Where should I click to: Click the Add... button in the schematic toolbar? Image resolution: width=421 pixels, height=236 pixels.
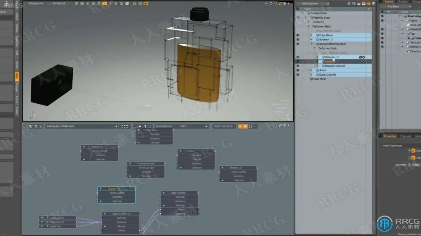pyautogui.click(x=184, y=126)
